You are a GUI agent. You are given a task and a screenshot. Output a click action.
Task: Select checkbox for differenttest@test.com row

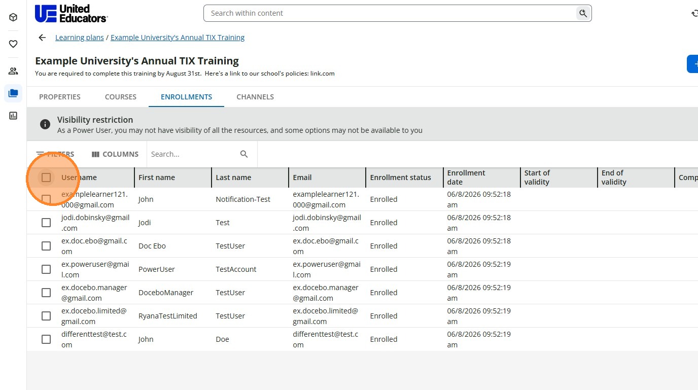click(x=46, y=339)
